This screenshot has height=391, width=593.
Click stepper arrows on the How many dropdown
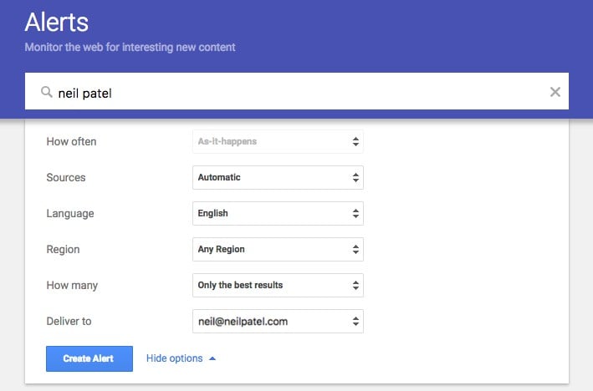point(355,285)
